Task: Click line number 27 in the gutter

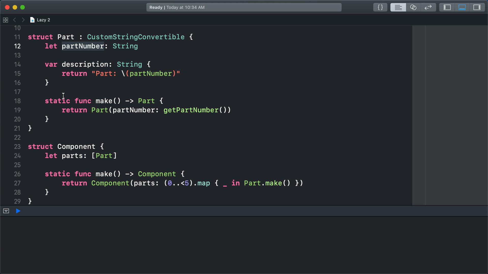Action: 17,183
